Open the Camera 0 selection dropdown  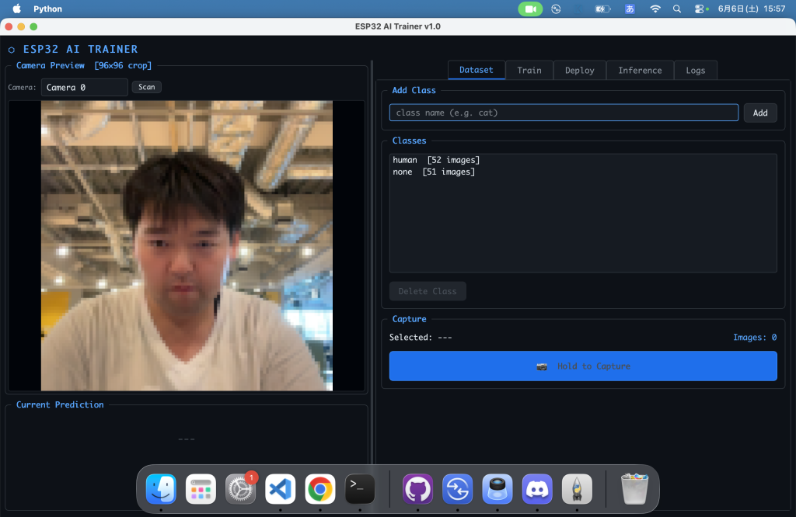pos(84,87)
